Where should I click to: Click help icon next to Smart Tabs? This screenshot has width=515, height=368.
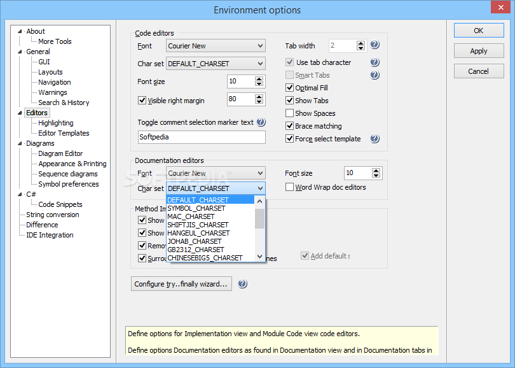click(x=375, y=75)
